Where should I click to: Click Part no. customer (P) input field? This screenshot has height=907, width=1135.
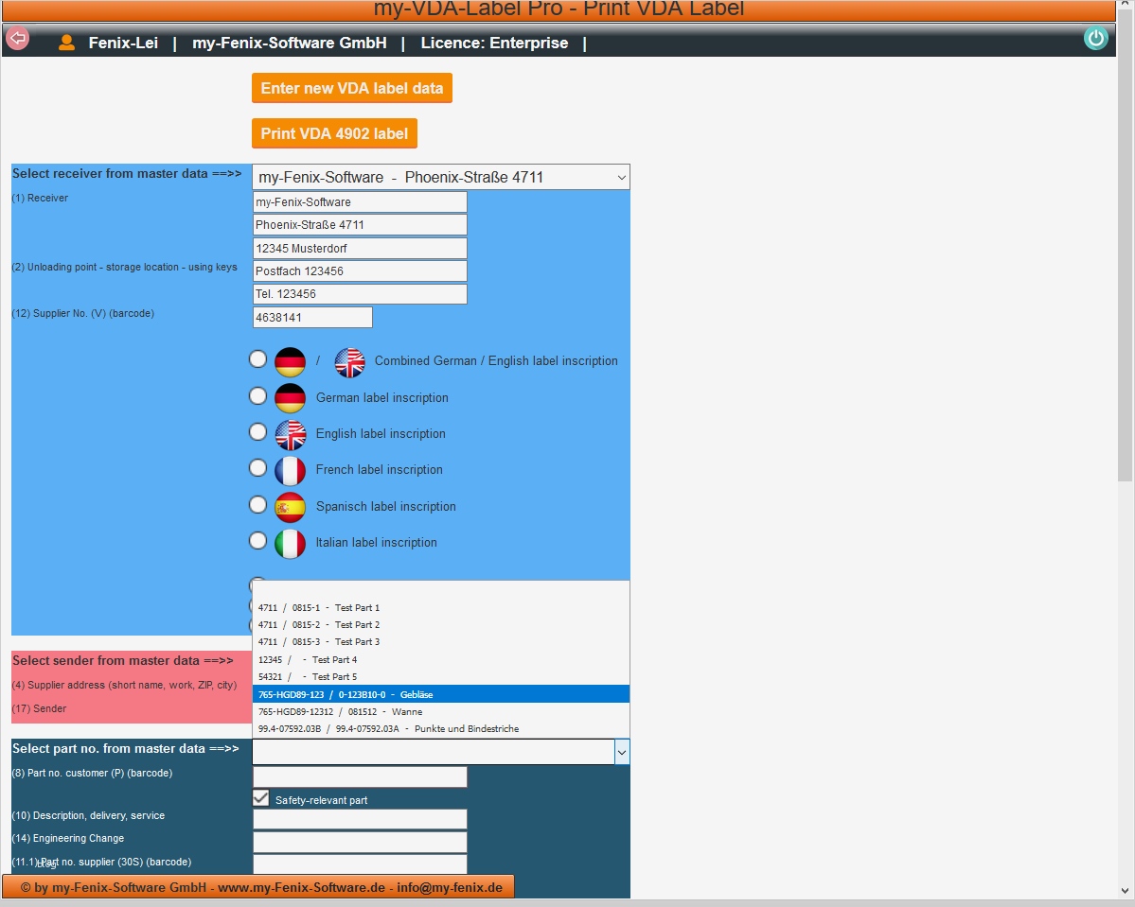pyautogui.click(x=360, y=776)
